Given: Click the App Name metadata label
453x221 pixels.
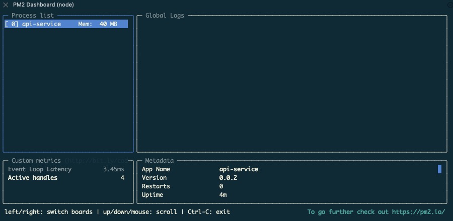Looking at the screenshot, I should click(x=156, y=169).
